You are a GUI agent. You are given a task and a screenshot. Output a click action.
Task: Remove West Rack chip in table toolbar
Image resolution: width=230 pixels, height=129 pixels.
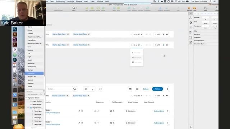(x=89, y=96)
